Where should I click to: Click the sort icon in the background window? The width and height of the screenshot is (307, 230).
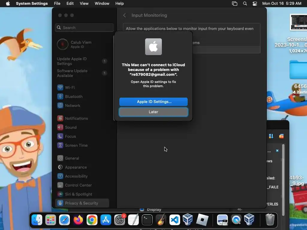[x=271, y=136]
